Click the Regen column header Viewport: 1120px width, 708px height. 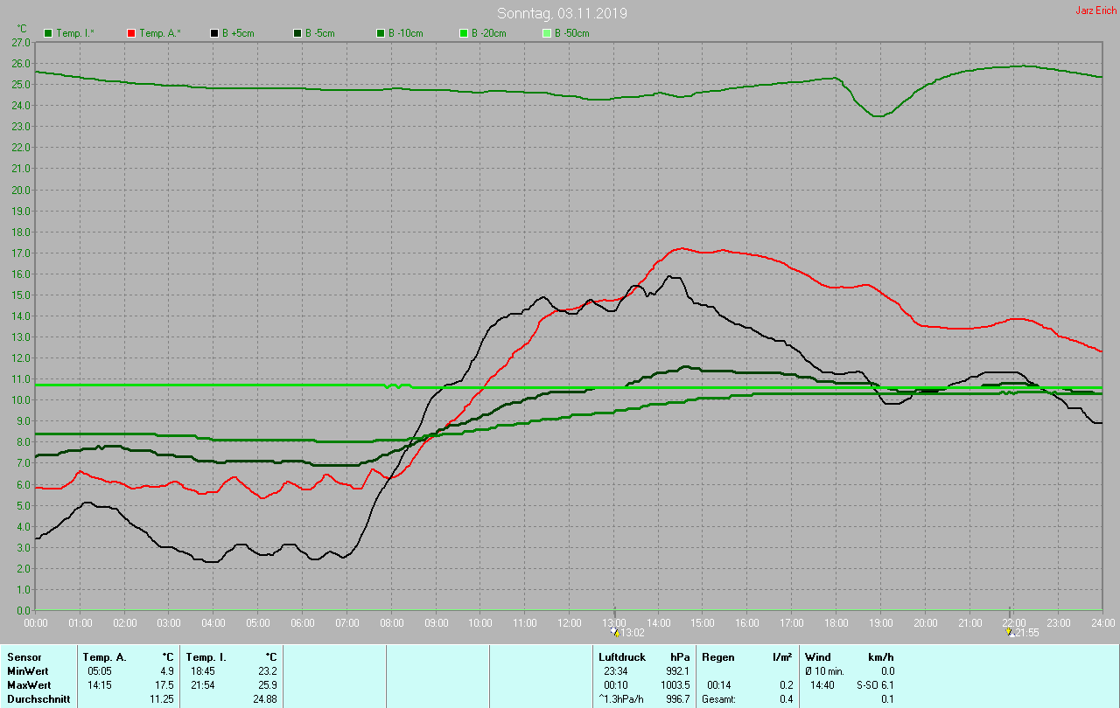pos(717,656)
